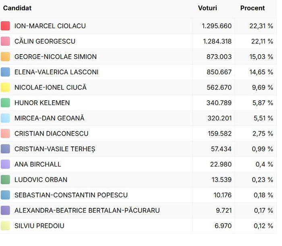Sort by the Voturi column header
Screen dimensions: 282x246
pyautogui.click(x=207, y=8)
